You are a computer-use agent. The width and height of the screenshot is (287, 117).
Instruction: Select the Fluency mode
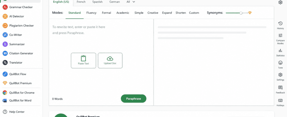point(91,13)
